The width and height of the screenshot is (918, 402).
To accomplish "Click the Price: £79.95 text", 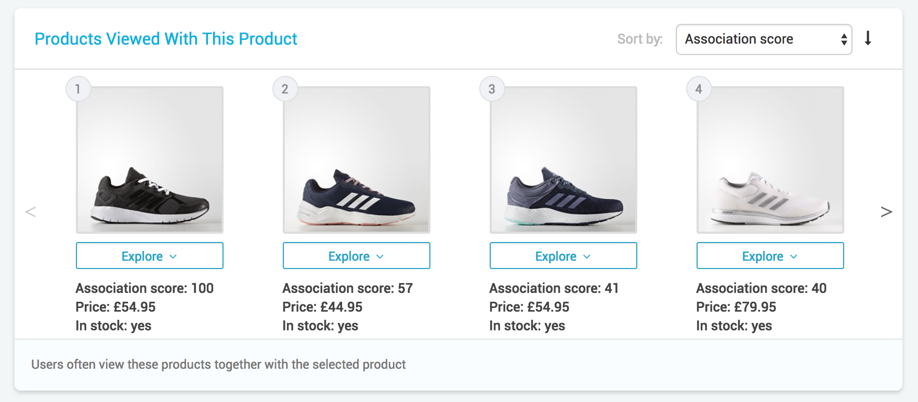I will (736, 307).
